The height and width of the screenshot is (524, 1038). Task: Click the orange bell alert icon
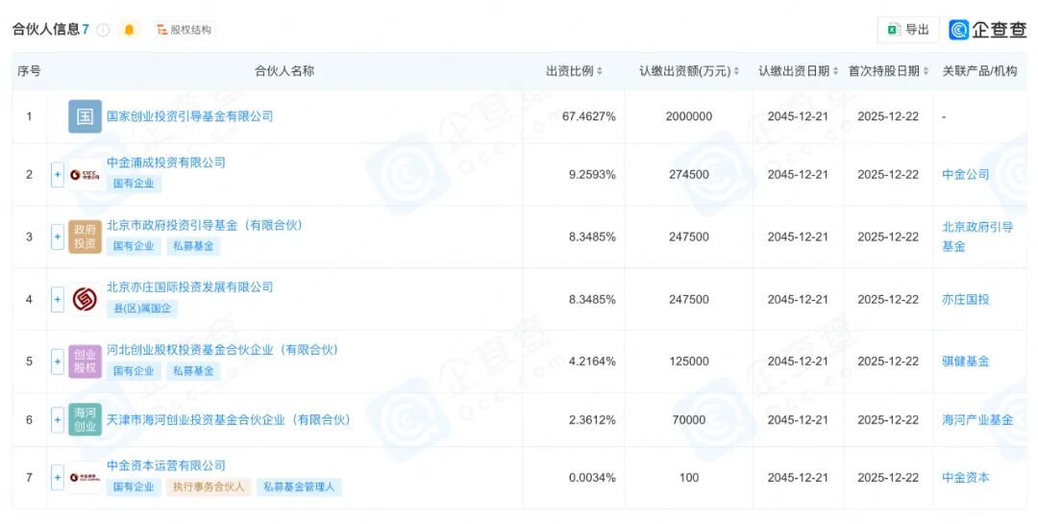(x=129, y=30)
